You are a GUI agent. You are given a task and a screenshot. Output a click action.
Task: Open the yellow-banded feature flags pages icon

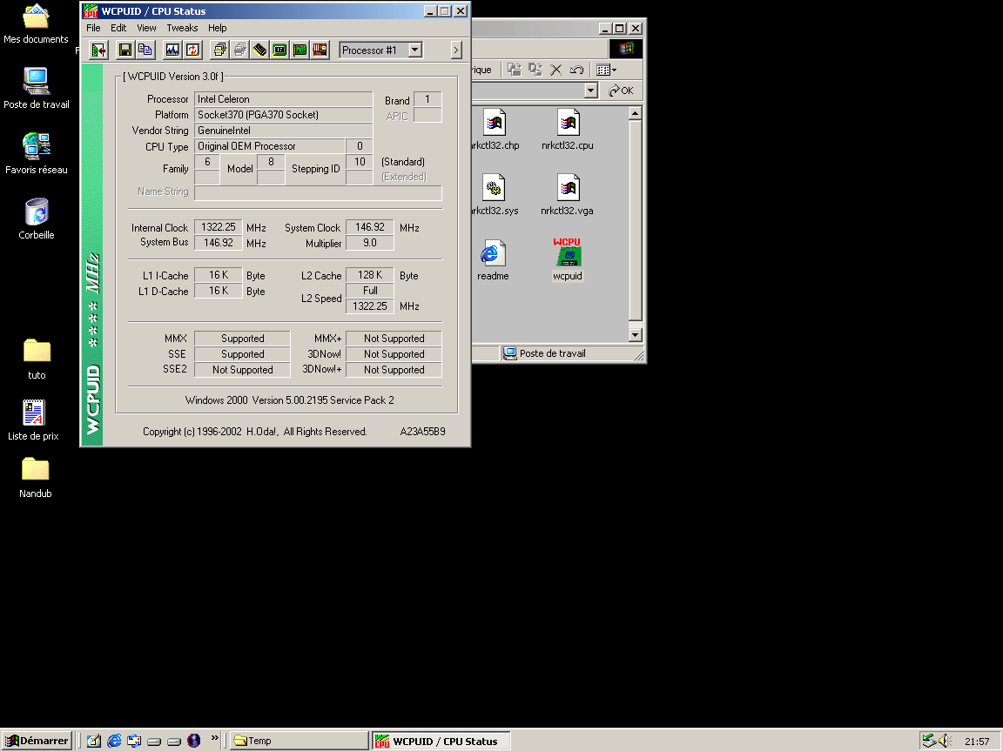pos(219,50)
